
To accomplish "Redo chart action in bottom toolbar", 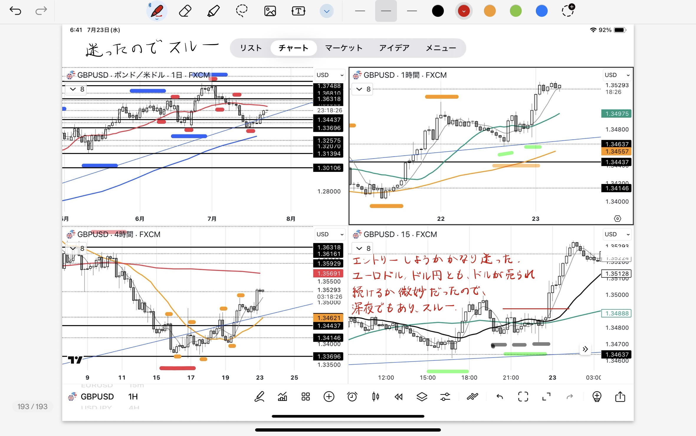I will [570, 397].
